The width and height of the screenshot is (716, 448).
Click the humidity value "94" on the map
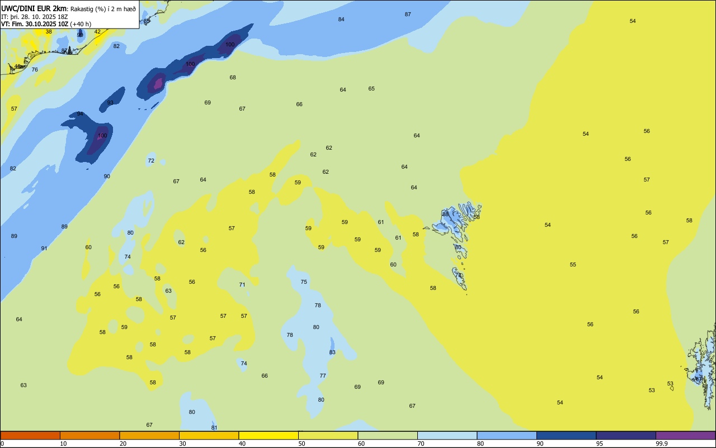80,114
